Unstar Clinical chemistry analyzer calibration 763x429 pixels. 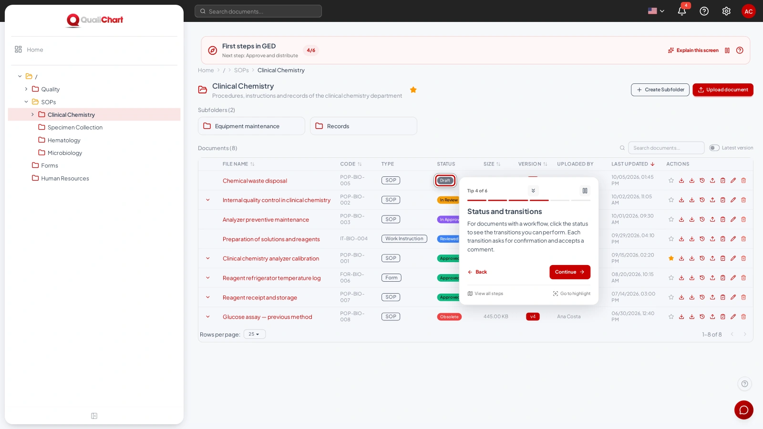671,258
